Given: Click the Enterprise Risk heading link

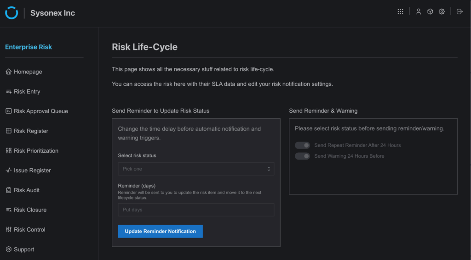Looking at the screenshot, I should [x=29, y=47].
